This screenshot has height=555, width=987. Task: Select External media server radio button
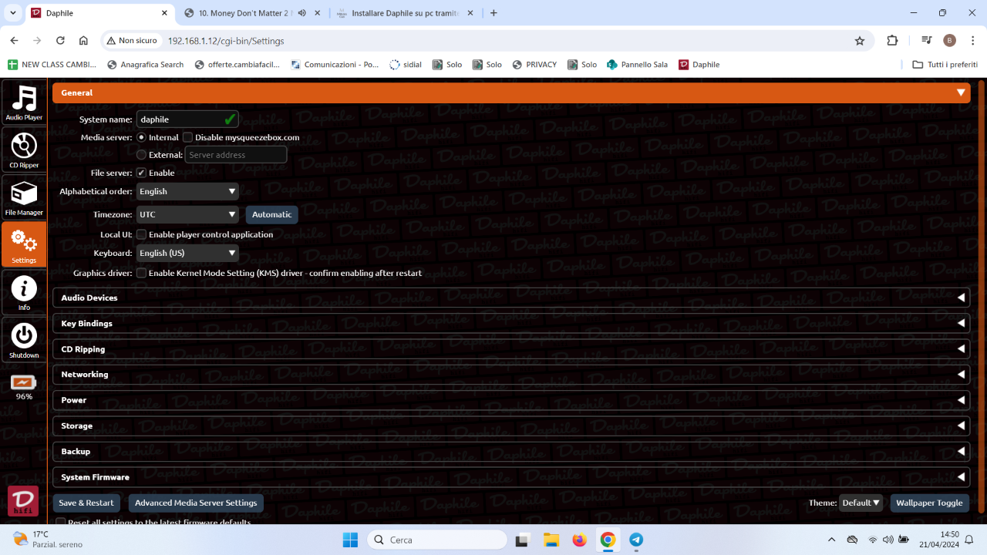point(141,155)
